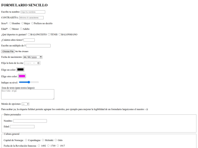Click the Edad field in Datos personales
Screen dimensions: 198x148
point(22,126)
